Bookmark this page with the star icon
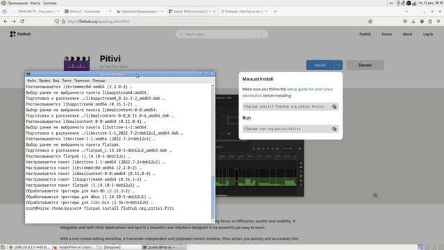444x250 pixels. pyautogui.click(x=370, y=22)
